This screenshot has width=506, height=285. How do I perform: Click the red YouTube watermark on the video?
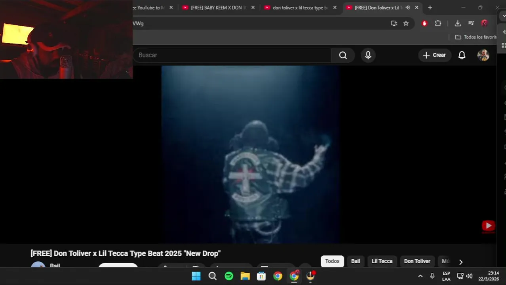pyautogui.click(x=488, y=226)
